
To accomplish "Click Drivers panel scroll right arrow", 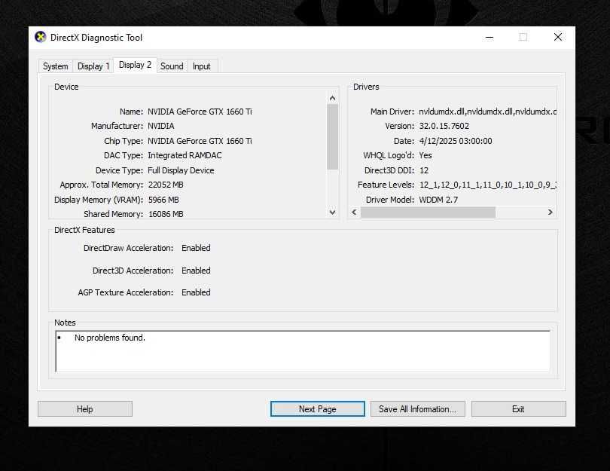I will point(550,213).
